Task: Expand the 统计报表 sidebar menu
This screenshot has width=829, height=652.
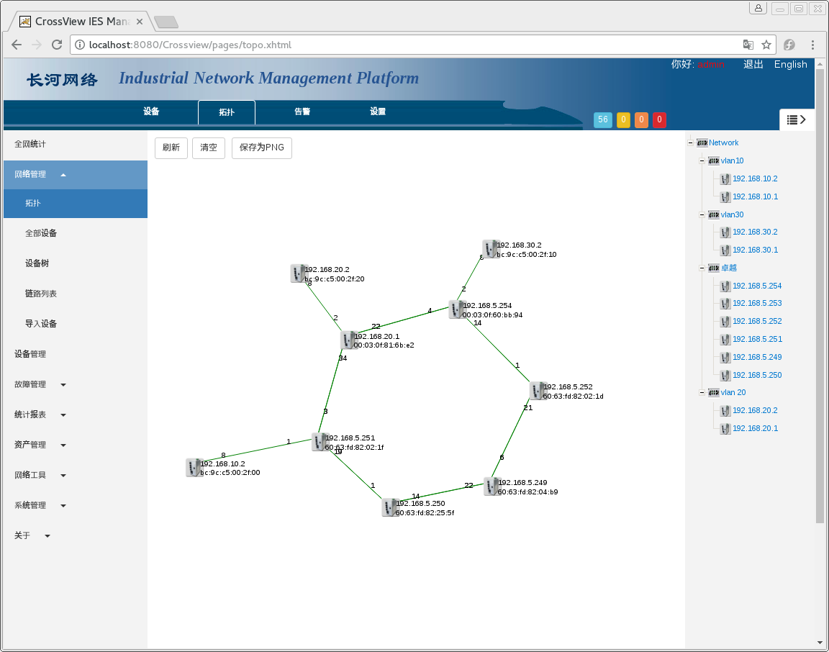Action: tap(40, 415)
